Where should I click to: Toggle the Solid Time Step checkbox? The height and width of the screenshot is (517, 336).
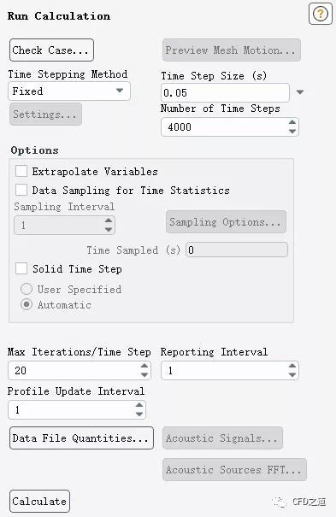click(x=21, y=268)
